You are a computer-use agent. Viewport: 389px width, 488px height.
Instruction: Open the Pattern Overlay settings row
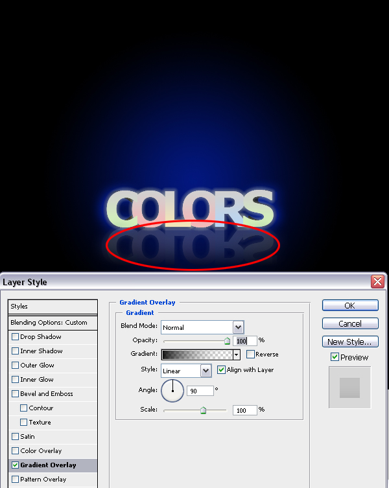point(53,480)
